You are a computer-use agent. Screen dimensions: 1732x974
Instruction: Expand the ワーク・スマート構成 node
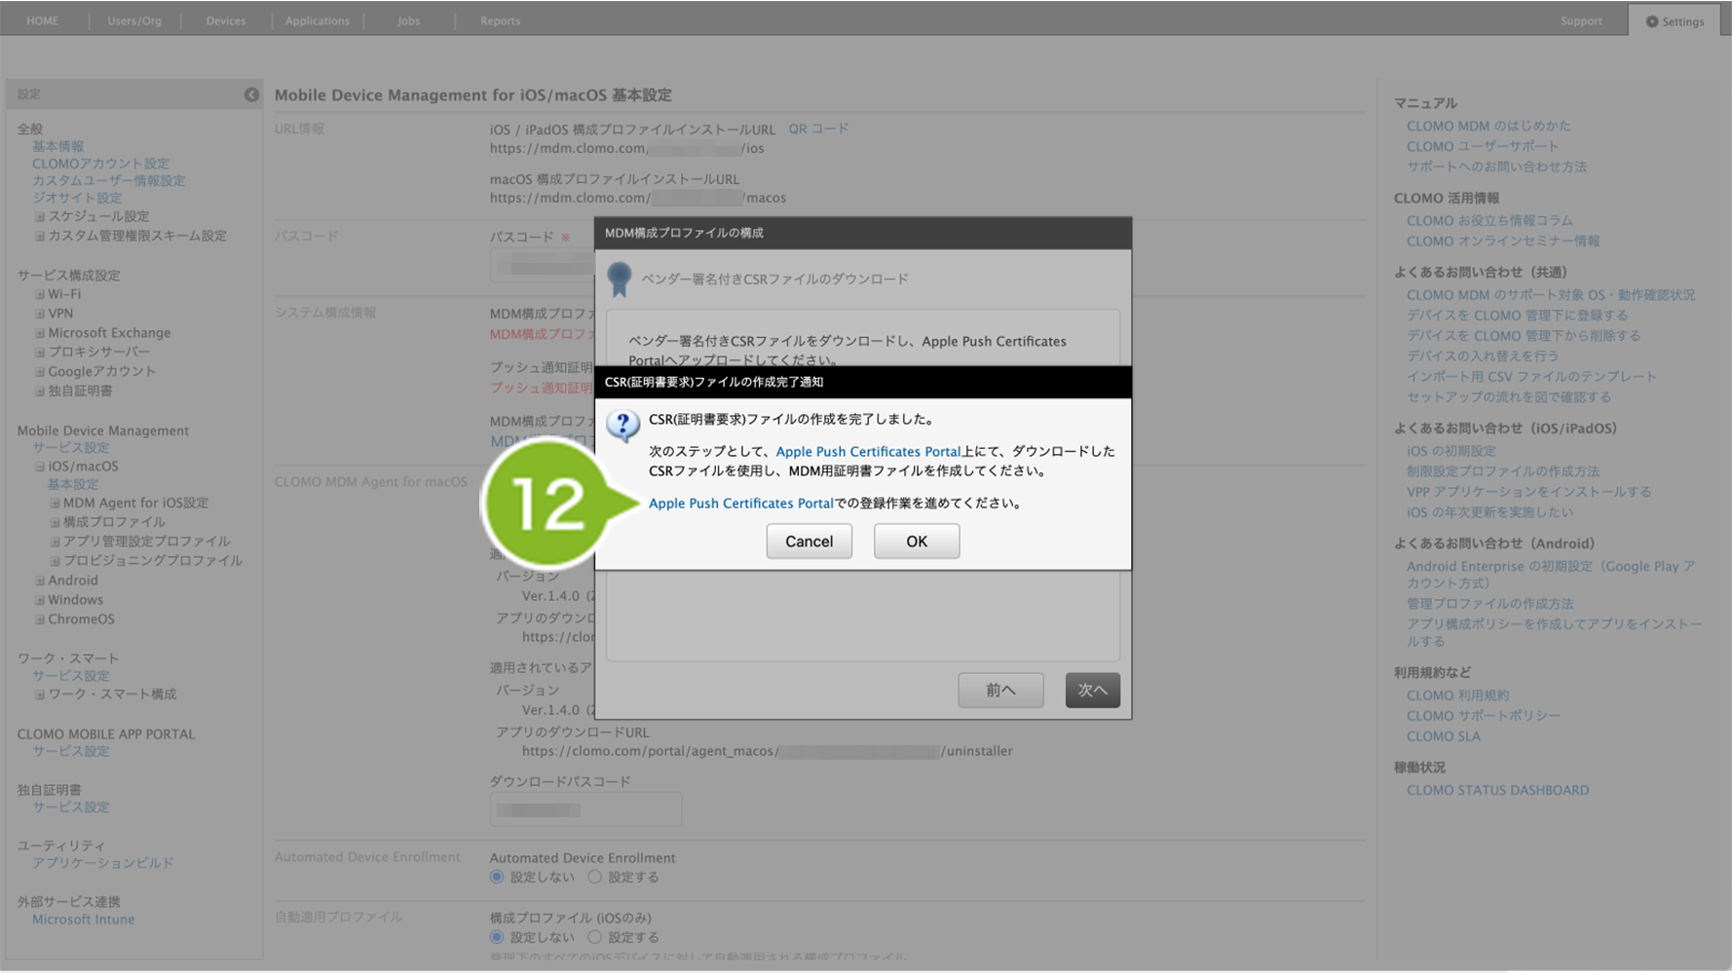click(x=40, y=694)
